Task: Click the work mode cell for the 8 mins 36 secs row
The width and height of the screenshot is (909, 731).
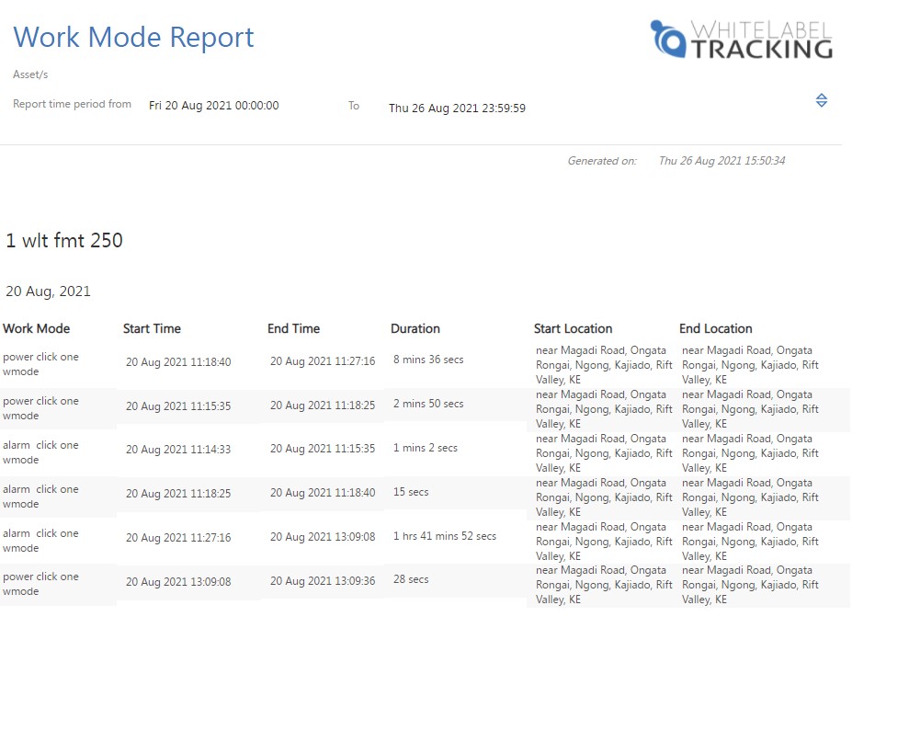Action: pyautogui.click(x=40, y=364)
